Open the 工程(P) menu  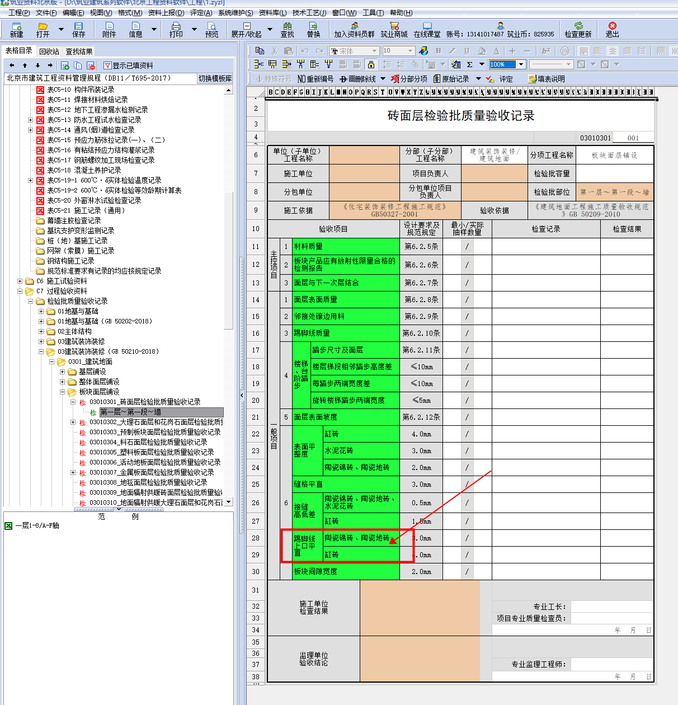click(x=19, y=12)
